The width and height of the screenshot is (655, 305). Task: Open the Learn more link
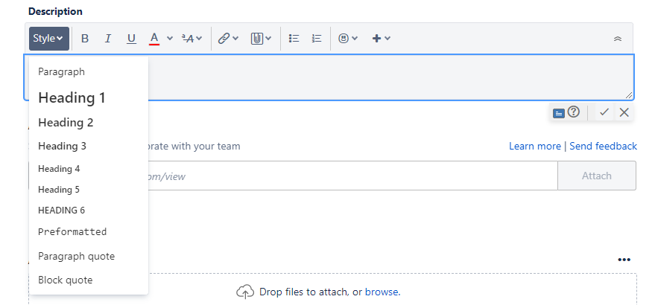click(535, 147)
